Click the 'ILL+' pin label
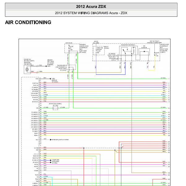186x186 pixels. [x=37, y=139]
